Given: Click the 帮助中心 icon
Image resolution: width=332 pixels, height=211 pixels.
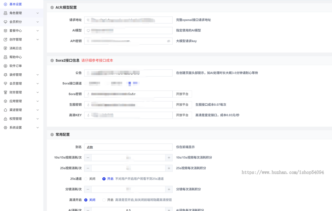Looking at the screenshot, I should 6,57.
